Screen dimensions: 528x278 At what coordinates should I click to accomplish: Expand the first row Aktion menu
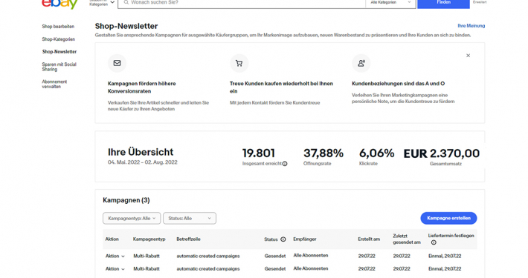click(115, 257)
